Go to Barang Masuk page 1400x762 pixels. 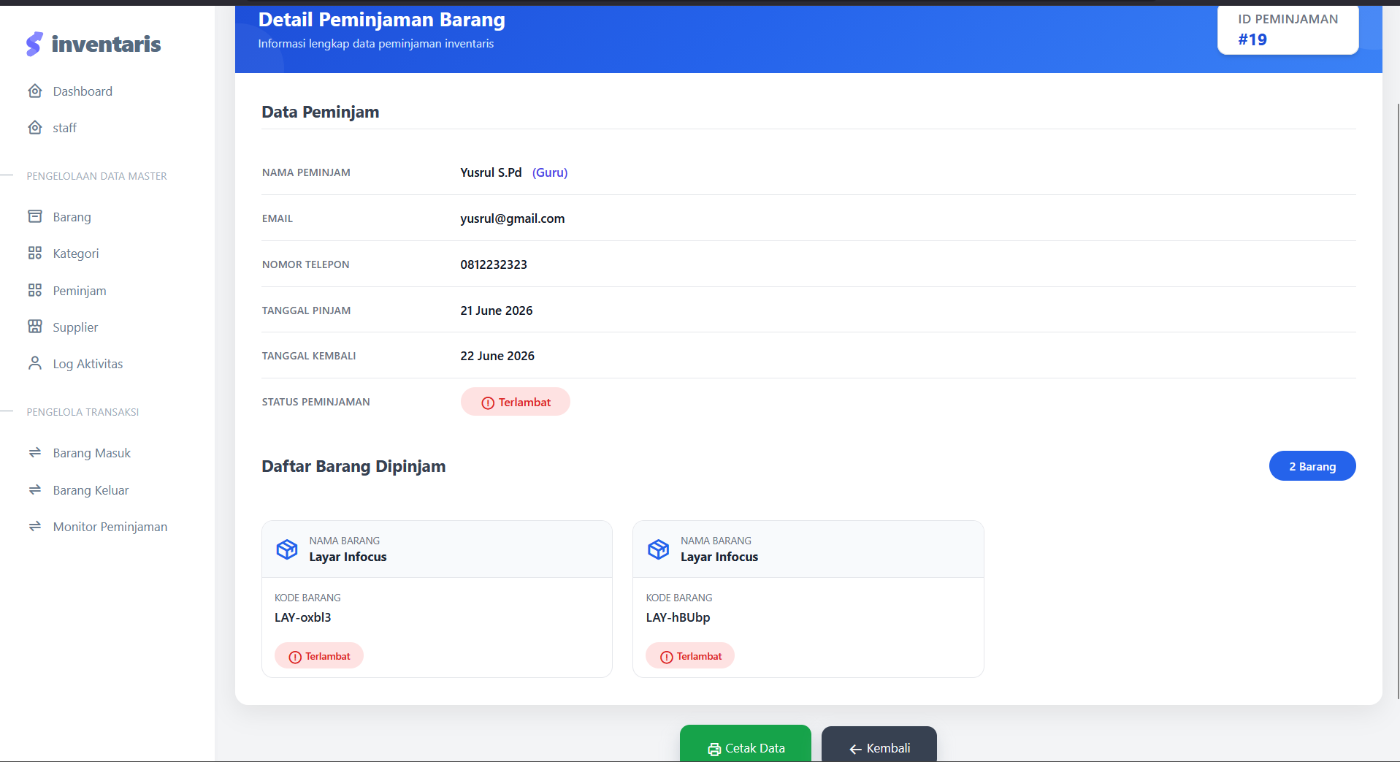(x=92, y=453)
